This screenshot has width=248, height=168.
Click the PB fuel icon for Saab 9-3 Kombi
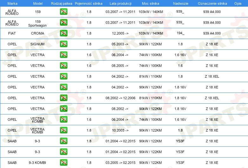(63, 163)
